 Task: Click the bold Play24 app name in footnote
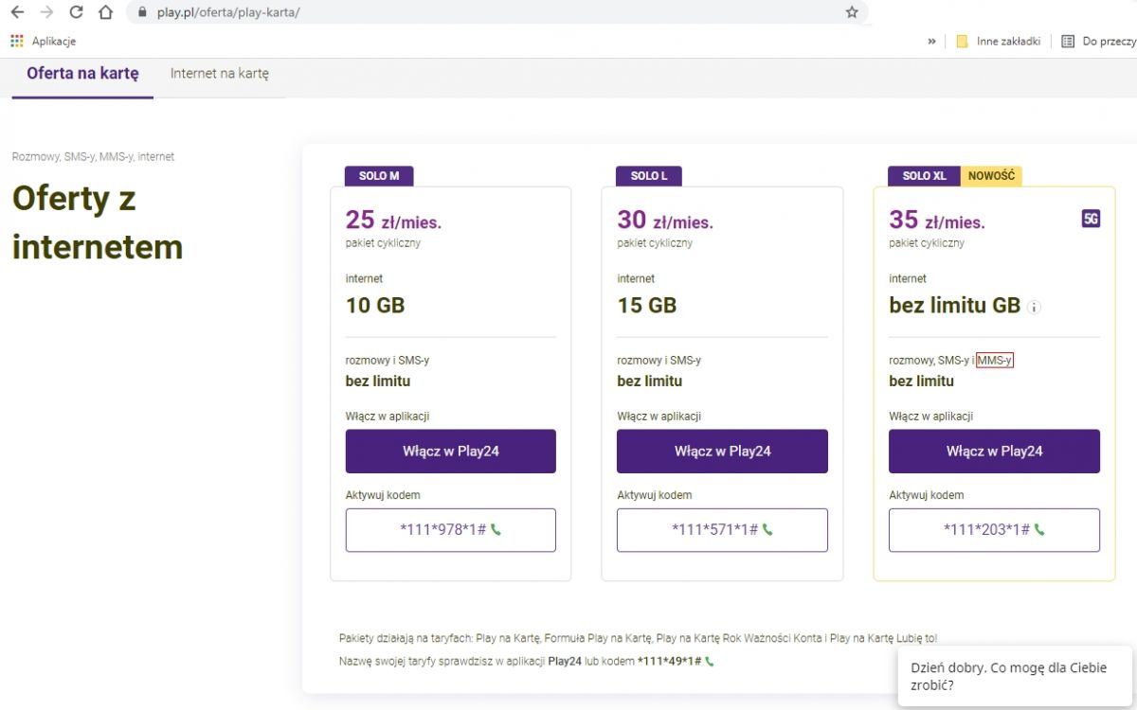pos(567,661)
